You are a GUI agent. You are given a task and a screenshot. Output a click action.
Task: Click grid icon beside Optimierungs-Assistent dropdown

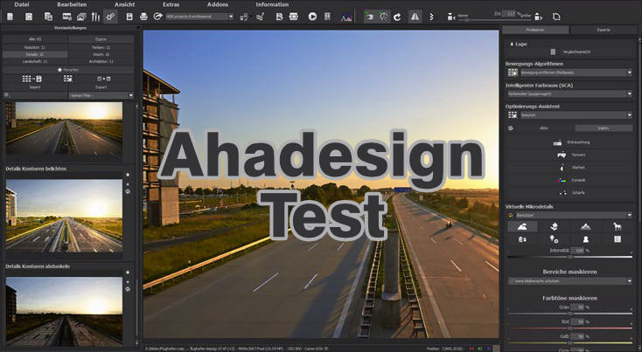pos(513,115)
